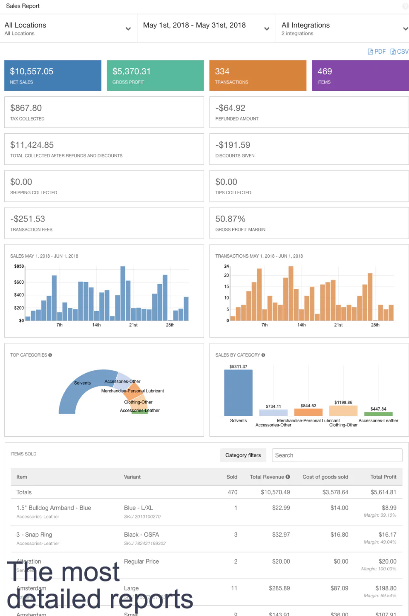Click the info icon beside Top Categories
Screen dimensions: 409x616
point(50,354)
